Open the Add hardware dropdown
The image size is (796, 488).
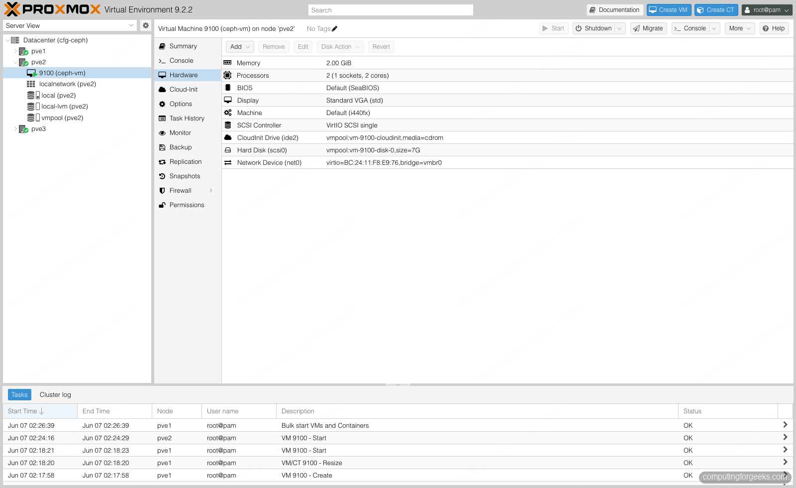pos(240,47)
